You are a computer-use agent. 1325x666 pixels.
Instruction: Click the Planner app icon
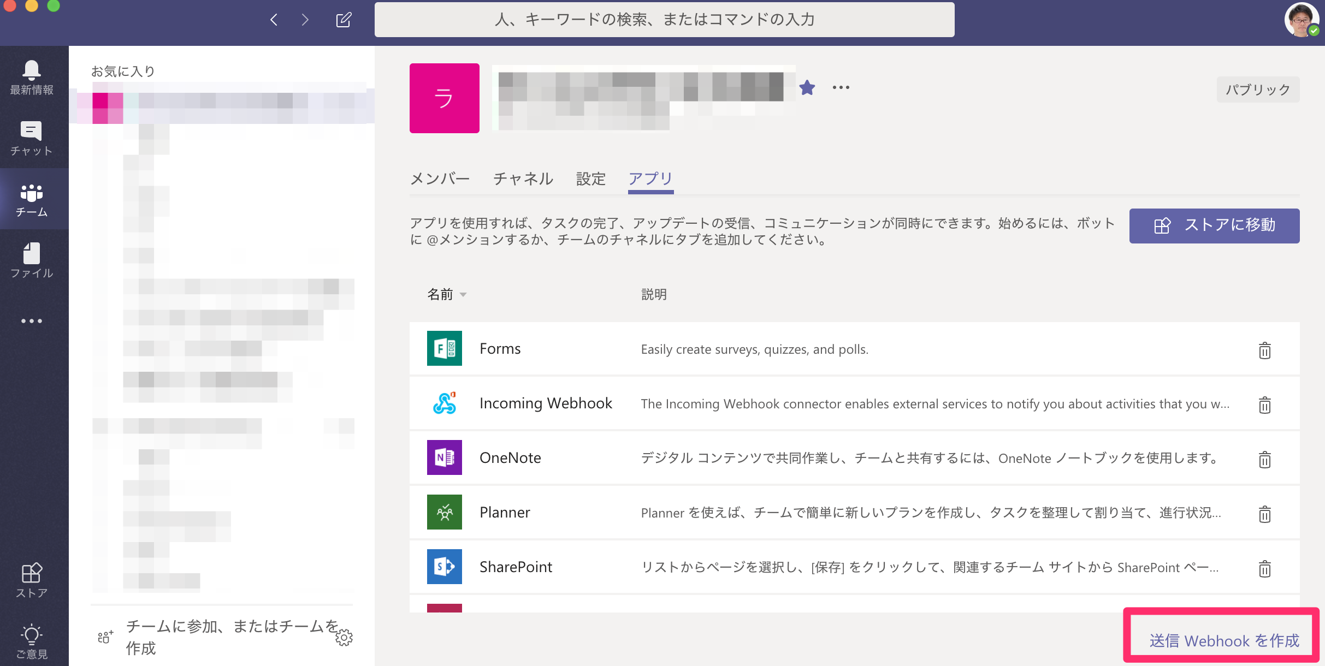[445, 512]
